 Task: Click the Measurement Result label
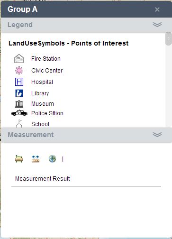tap(43, 179)
